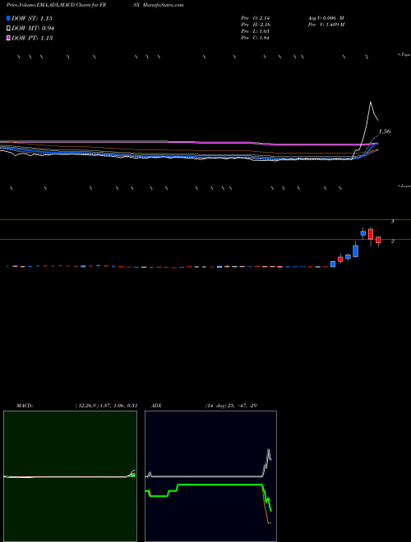This screenshot has width=411, height=542.
Task: Click the white price line peak spike
Action: coord(371,102)
